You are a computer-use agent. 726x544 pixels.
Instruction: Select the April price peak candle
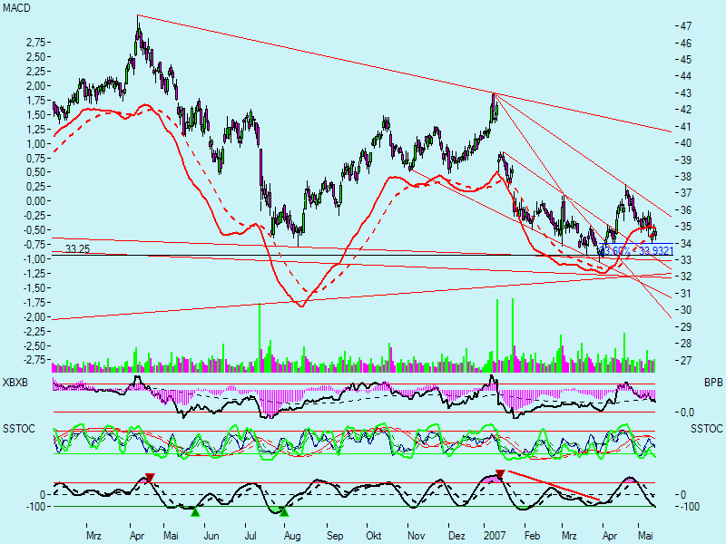[138, 27]
